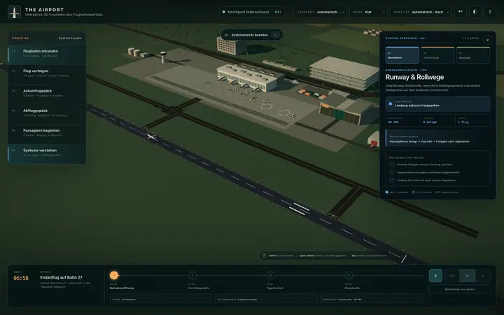Image resolution: width=504 pixels, height=315 pixels.
Task: Open chapter Systeme verstehen
Action: pos(47,153)
